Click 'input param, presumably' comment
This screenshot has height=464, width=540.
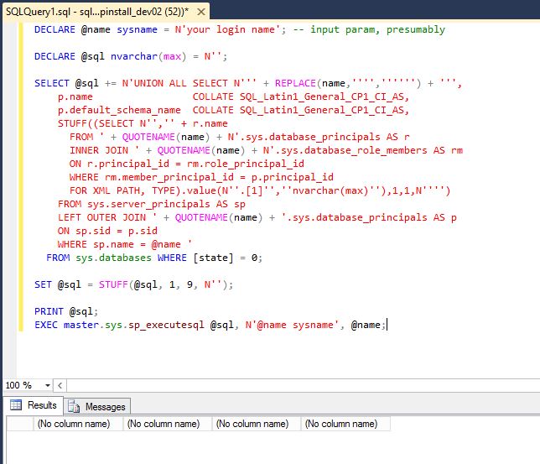[377, 29]
